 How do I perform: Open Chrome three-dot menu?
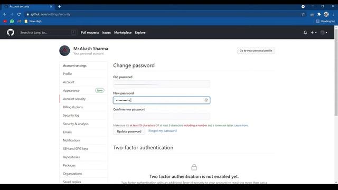[333, 14]
